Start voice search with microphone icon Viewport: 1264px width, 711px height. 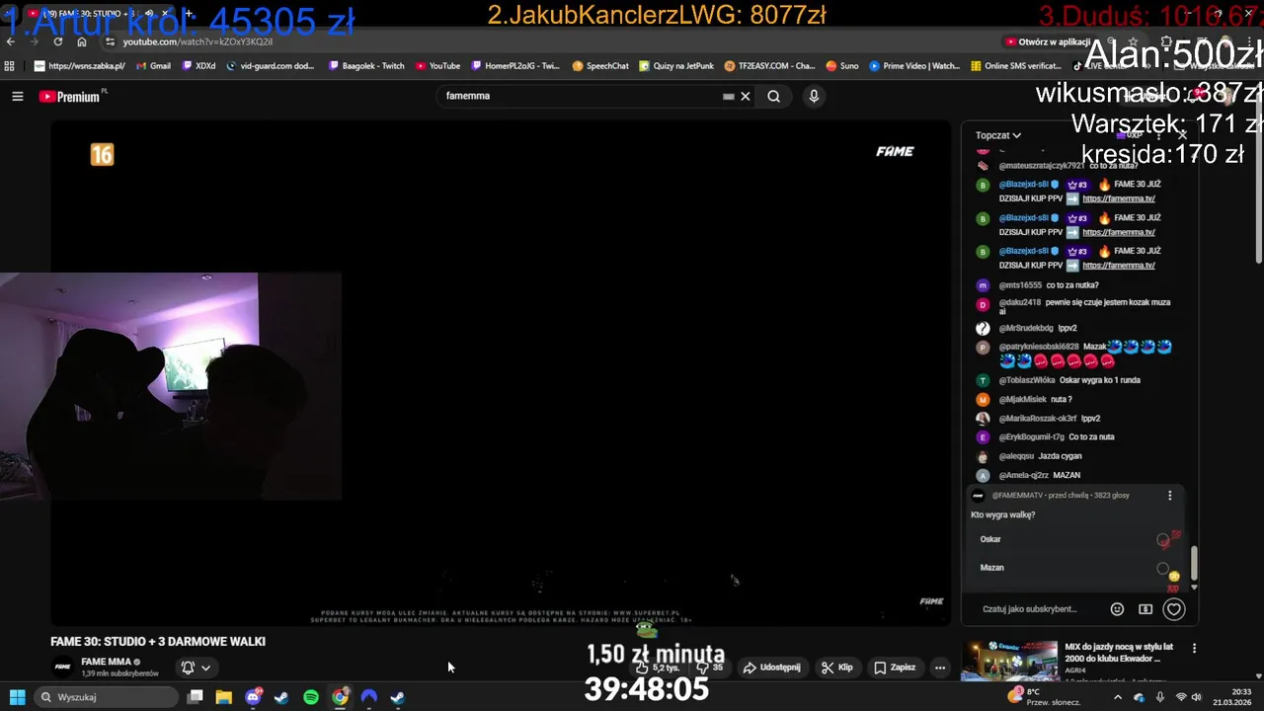(814, 96)
